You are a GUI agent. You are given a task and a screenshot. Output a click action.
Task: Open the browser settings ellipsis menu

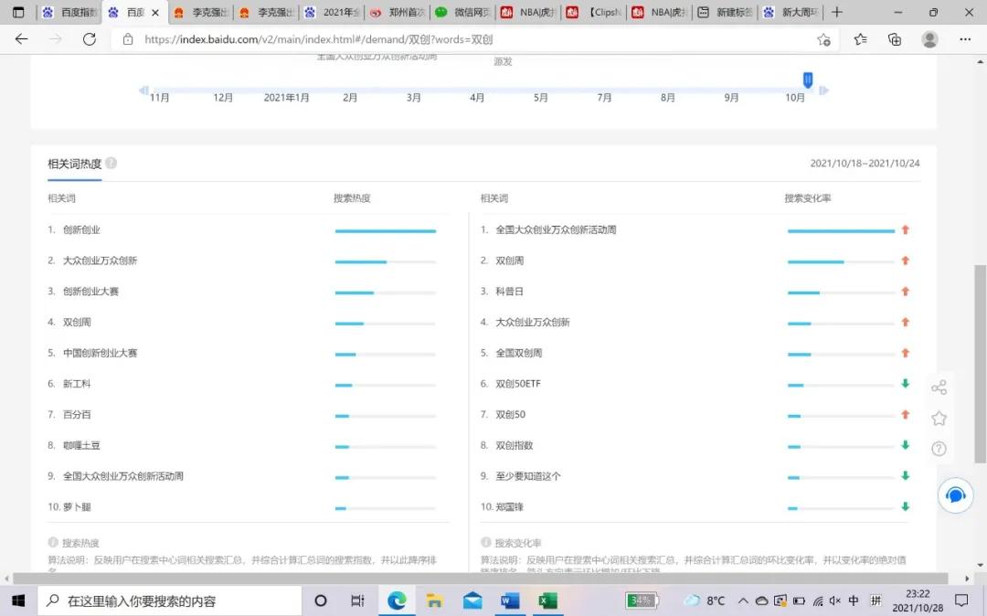pos(965,39)
